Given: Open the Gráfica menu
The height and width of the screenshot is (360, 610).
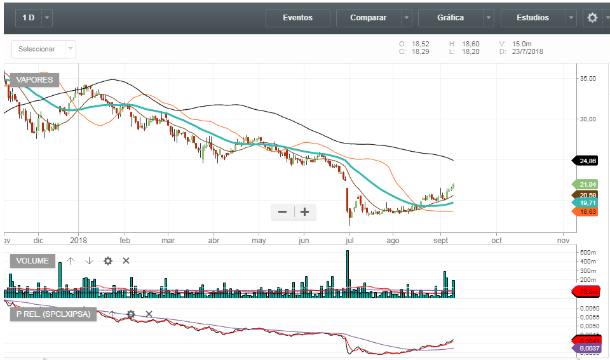Looking at the screenshot, I should [x=450, y=18].
